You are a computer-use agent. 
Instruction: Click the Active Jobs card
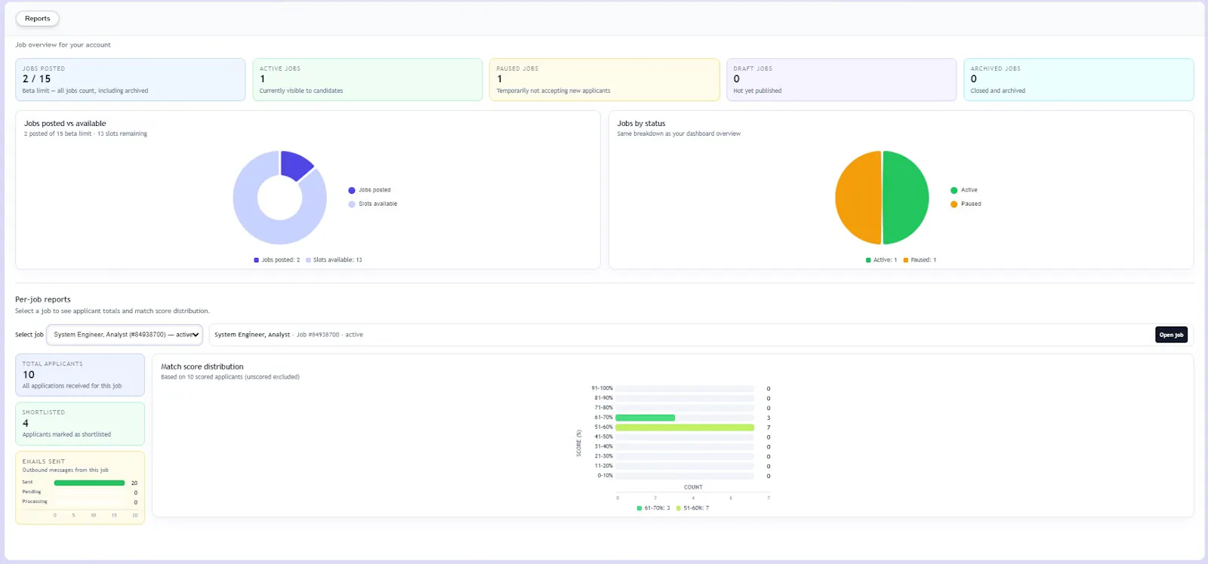point(368,79)
